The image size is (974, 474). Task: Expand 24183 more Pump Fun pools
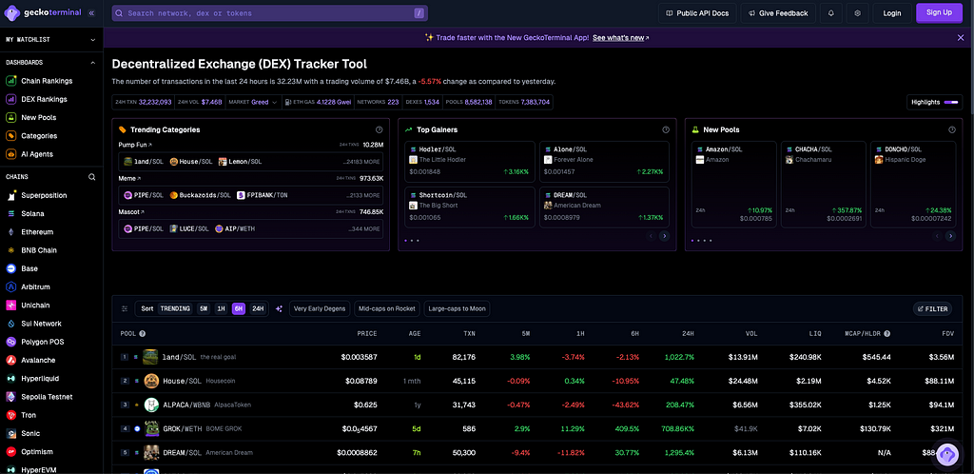[x=361, y=162]
